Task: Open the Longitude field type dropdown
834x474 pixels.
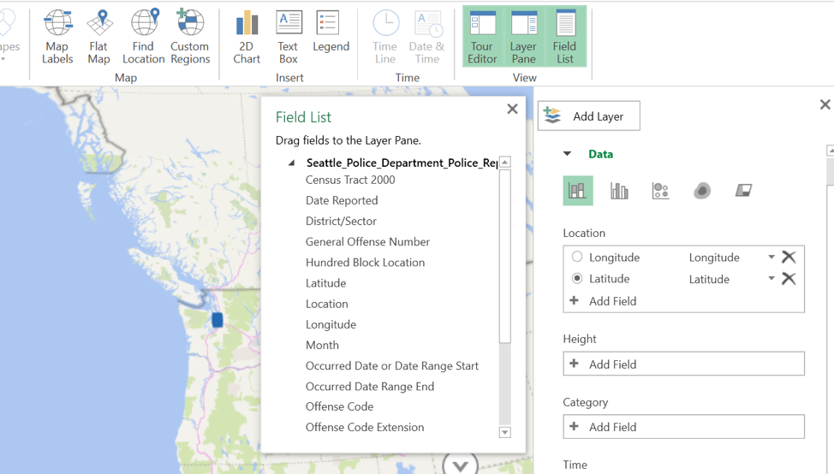Action: pyautogui.click(x=771, y=258)
